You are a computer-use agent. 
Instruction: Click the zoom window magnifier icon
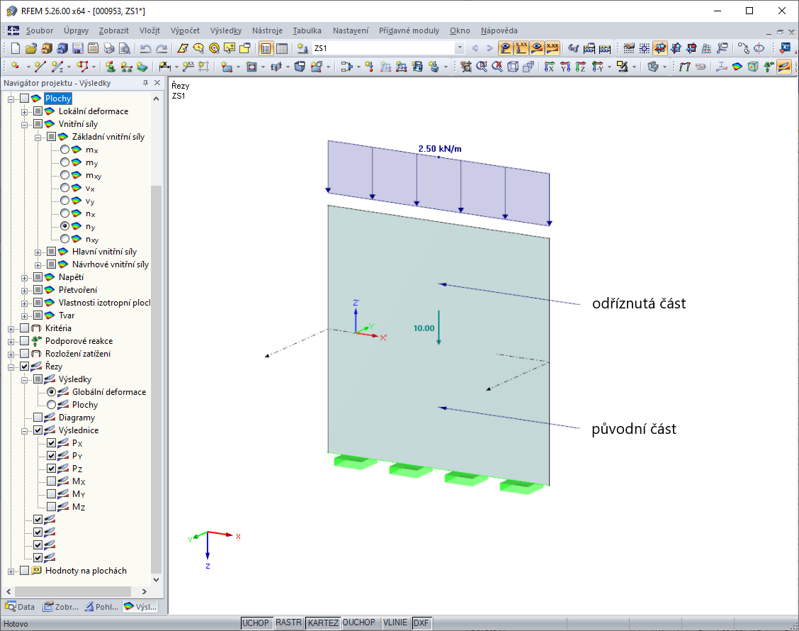click(x=482, y=67)
